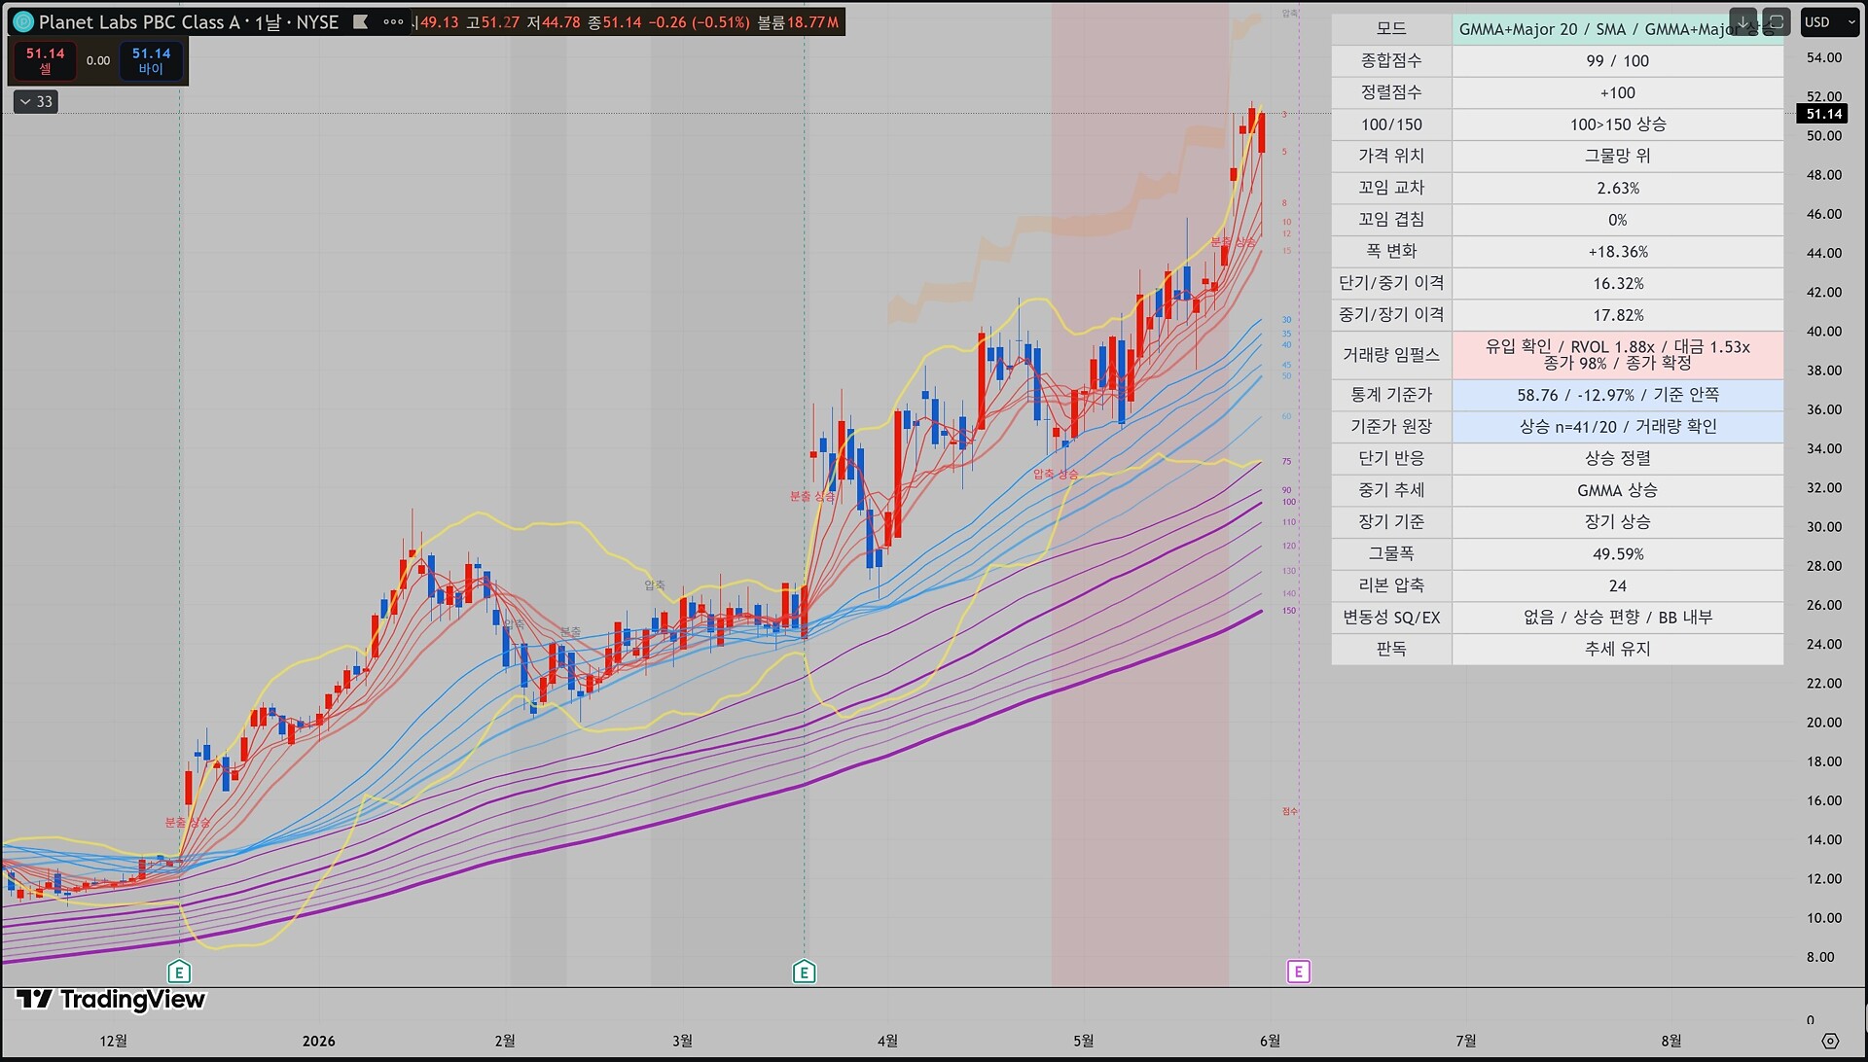Image resolution: width=1868 pixels, height=1062 pixels.
Task: Open the USD currency dropdown
Action: point(1829,21)
